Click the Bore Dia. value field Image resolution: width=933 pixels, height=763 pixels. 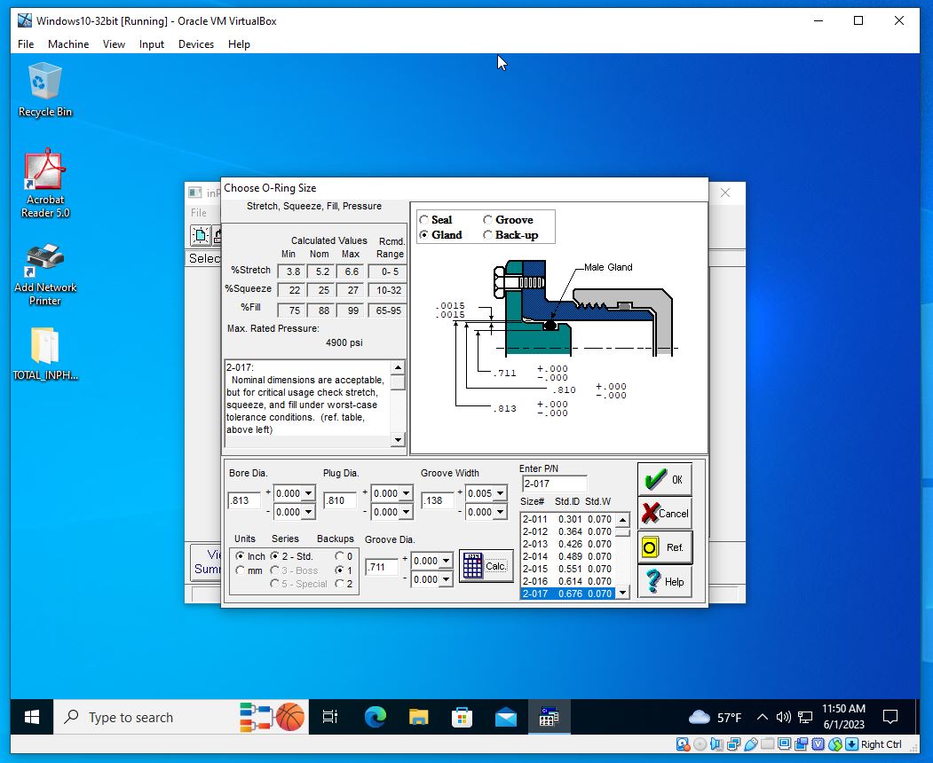point(244,500)
